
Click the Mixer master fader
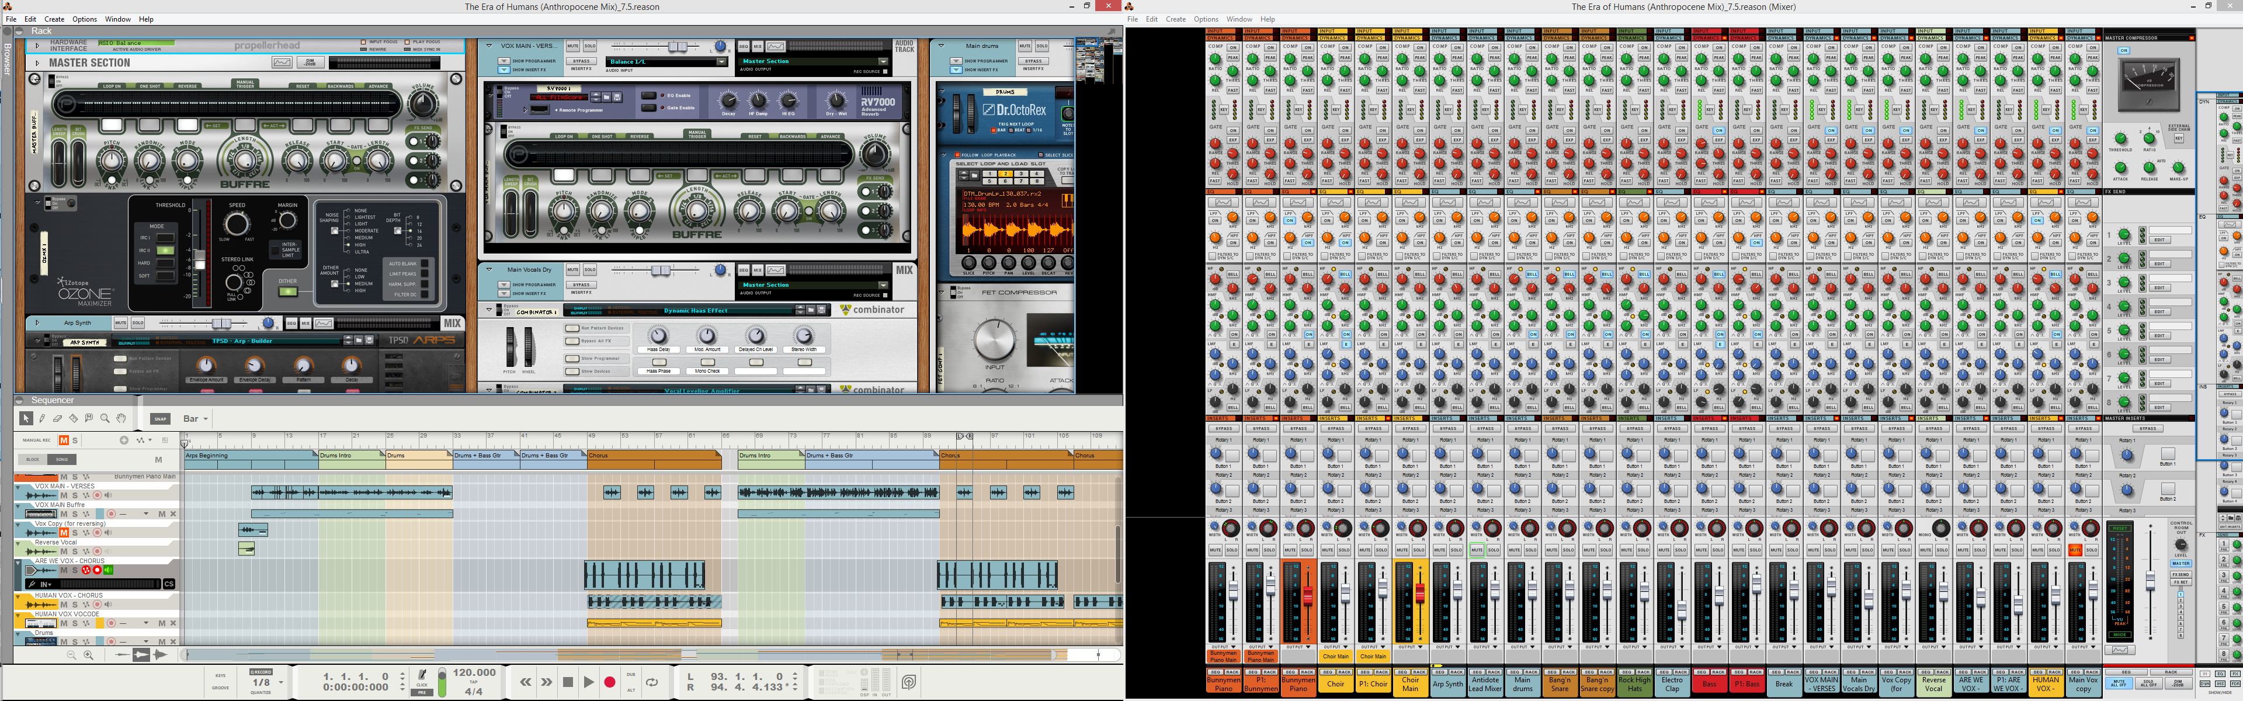(x=2150, y=580)
